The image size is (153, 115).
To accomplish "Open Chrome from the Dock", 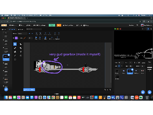I will [x=53, y=97].
